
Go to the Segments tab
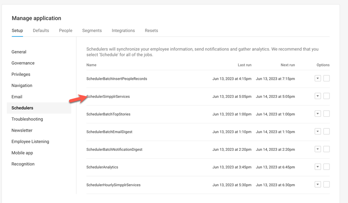coord(92,31)
